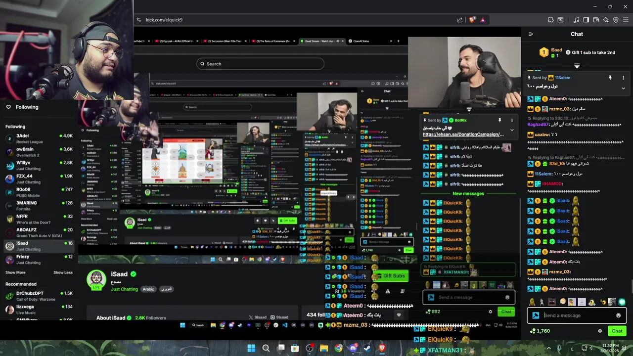633x356 pixels.
Task: Unpin the pinned message with the pin icon
Action: click(610, 78)
